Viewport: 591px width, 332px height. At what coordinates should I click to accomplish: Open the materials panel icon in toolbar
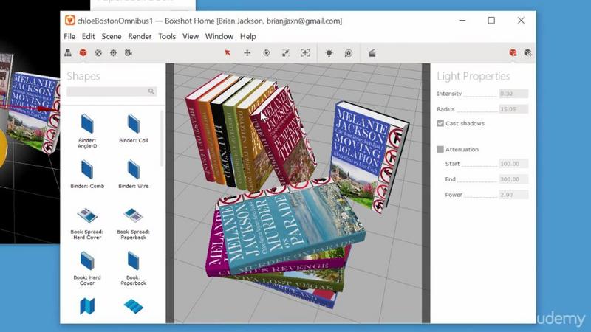click(x=98, y=52)
